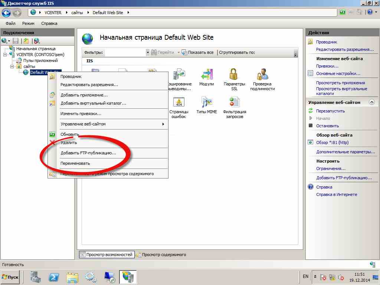Click Привязки link in Действия
This screenshot has width=380, height=285.
coord(327,66)
